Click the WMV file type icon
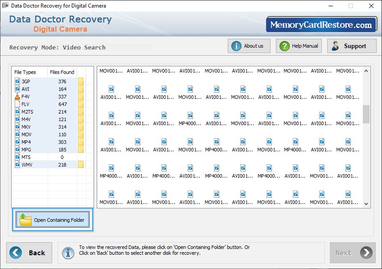Screen dimensions: 382x269 pyautogui.click(x=17, y=164)
